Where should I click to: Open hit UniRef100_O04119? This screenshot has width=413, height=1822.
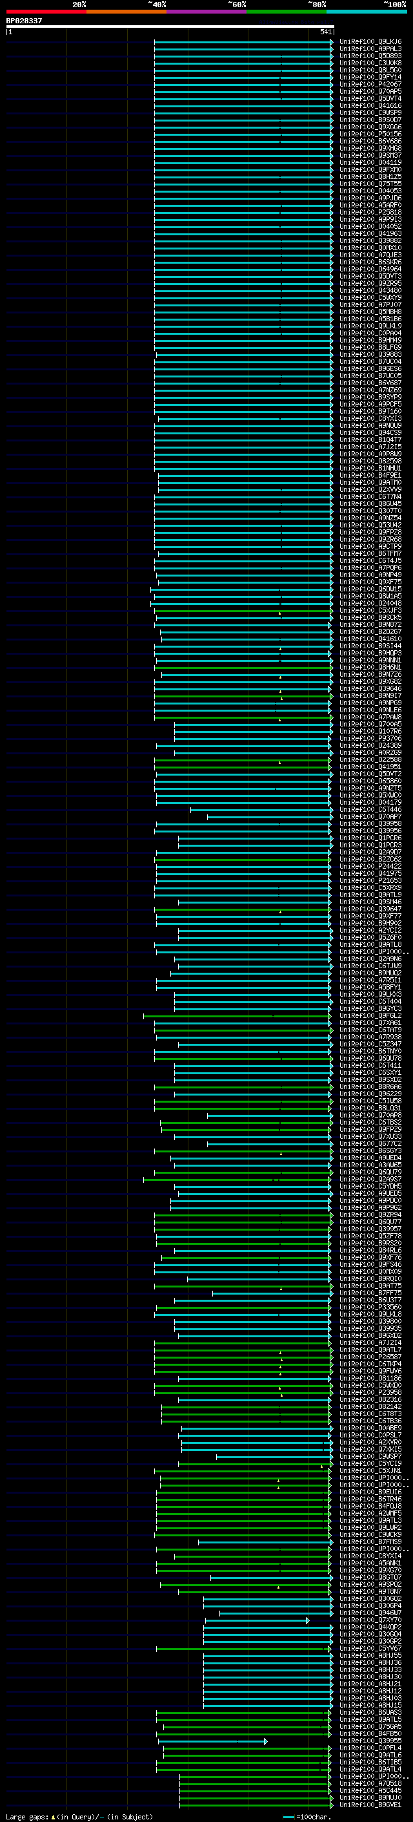tap(370, 163)
